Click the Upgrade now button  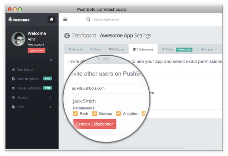(36, 51)
